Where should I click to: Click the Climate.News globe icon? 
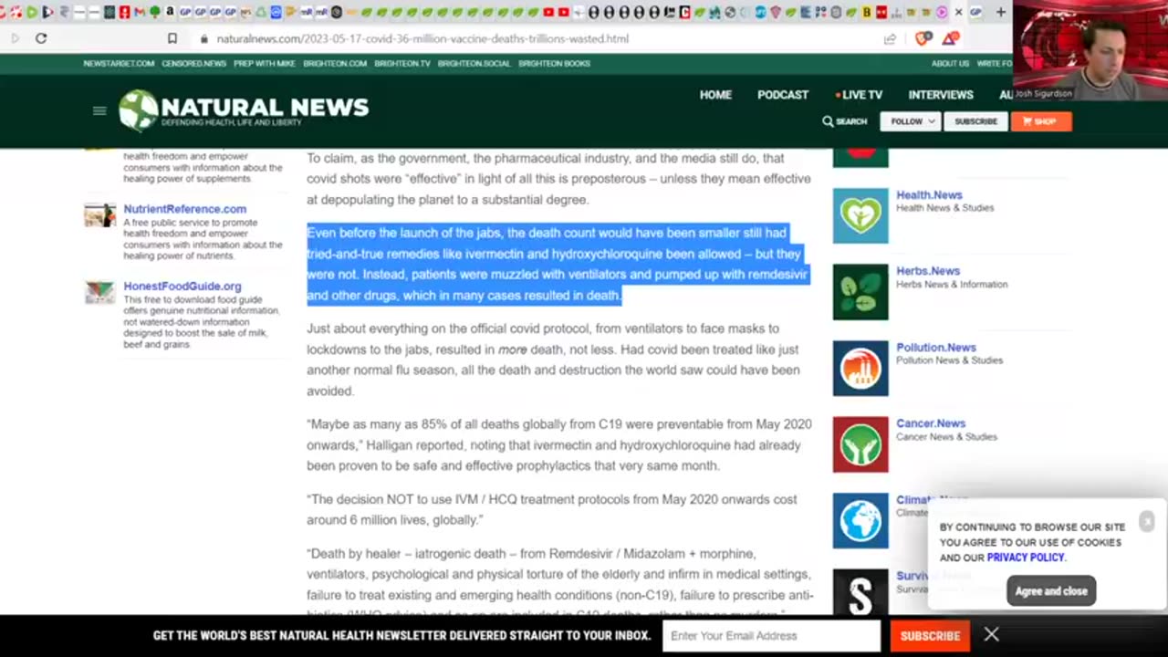pos(860,521)
